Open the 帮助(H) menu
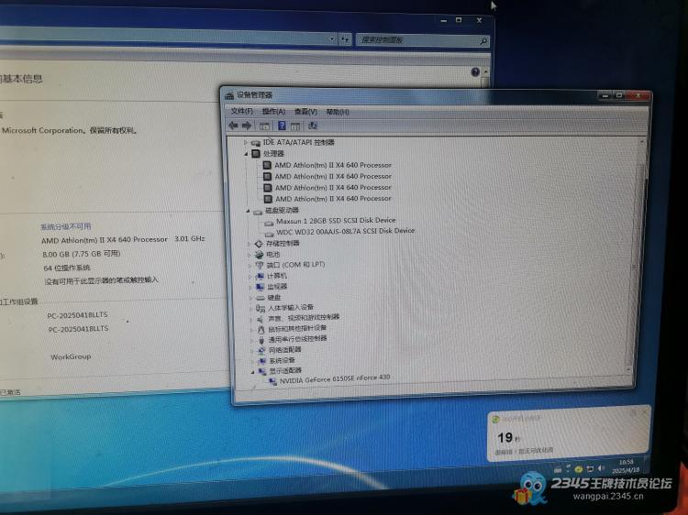This screenshot has height=515, width=688. click(338, 112)
